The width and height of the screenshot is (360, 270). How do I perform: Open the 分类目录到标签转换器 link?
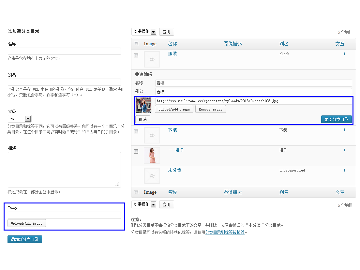point(225,232)
